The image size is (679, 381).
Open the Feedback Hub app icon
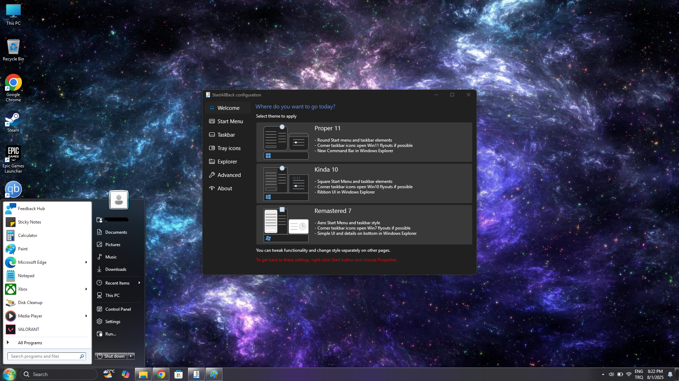[11, 209]
